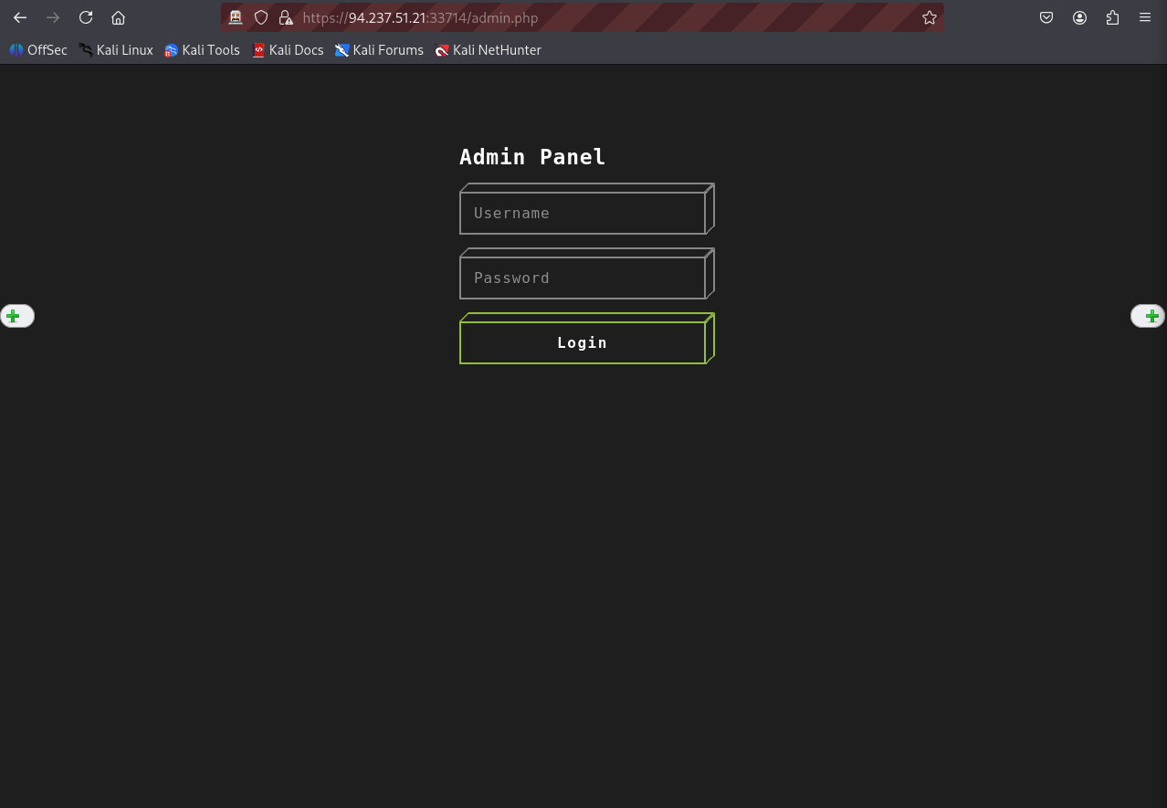Click the left-edge green plus button

pos(14,317)
